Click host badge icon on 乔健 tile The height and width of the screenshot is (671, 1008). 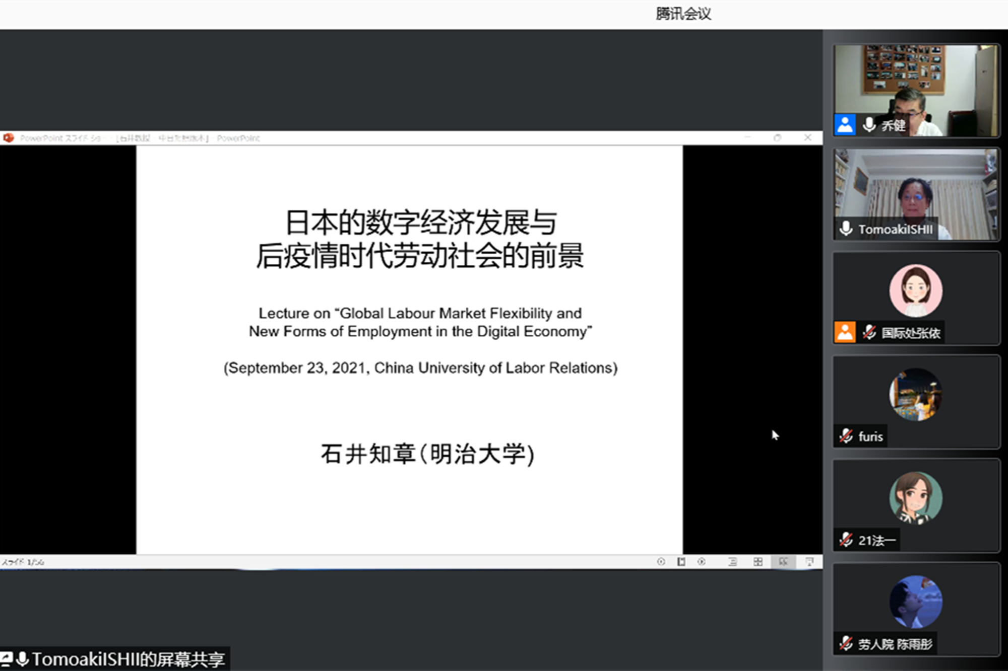pos(845,125)
